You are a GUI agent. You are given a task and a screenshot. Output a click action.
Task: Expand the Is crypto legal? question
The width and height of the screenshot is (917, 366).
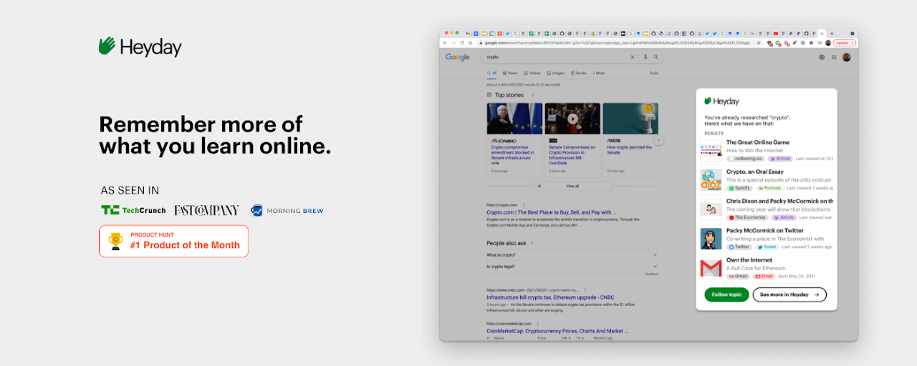(x=572, y=266)
